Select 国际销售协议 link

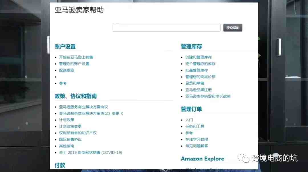click(x=70, y=140)
